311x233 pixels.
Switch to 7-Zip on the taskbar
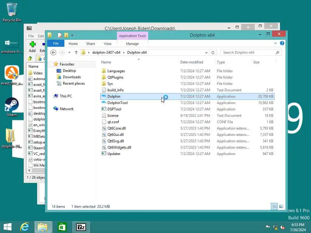(81, 227)
